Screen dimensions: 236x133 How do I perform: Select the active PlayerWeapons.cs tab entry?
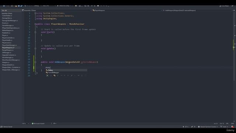11,48
